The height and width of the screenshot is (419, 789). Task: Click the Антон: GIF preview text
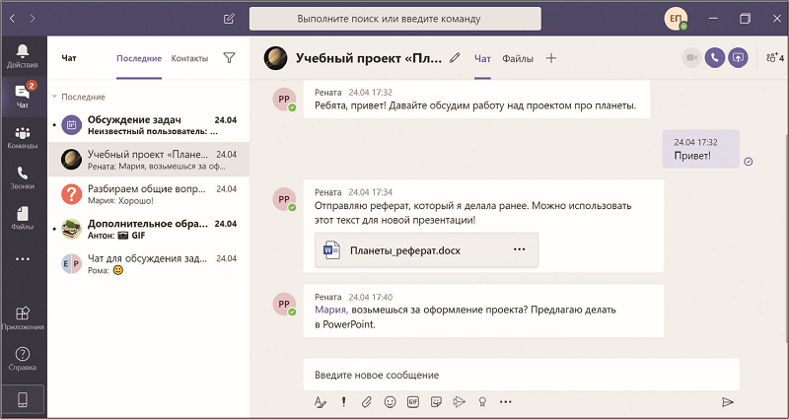click(116, 235)
